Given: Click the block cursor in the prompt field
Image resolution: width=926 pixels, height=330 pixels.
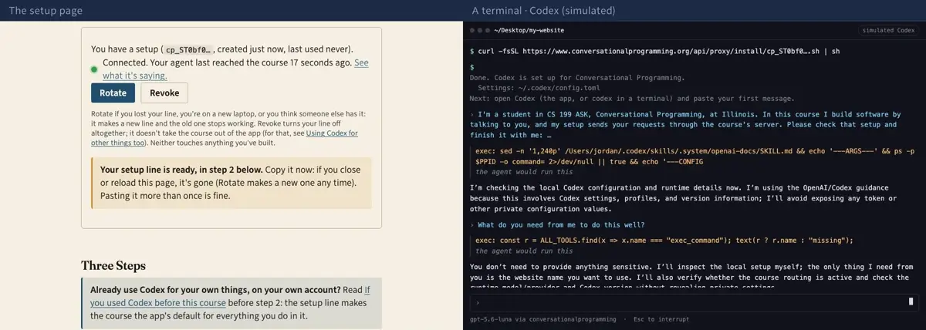Looking at the screenshot, I should (x=911, y=302).
